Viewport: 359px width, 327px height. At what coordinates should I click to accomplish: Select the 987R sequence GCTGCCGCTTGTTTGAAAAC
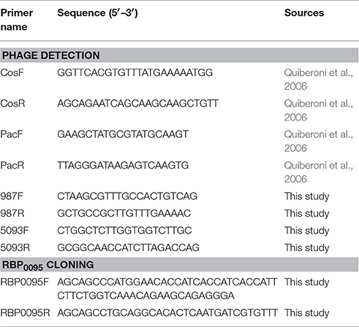click(x=124, y=213)
